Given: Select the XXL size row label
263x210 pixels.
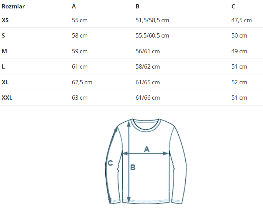Looking at the screenshot, I should pos(7,98).
